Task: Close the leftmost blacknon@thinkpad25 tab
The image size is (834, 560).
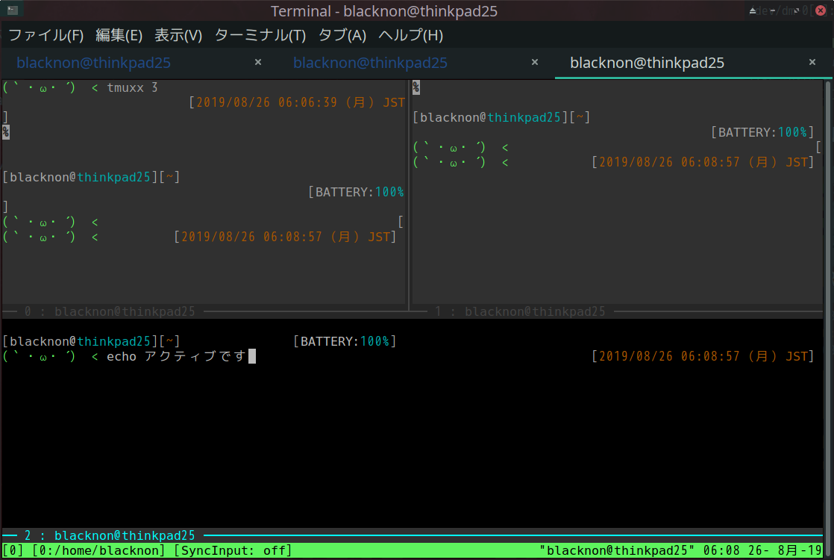Action: pos(258,62)
